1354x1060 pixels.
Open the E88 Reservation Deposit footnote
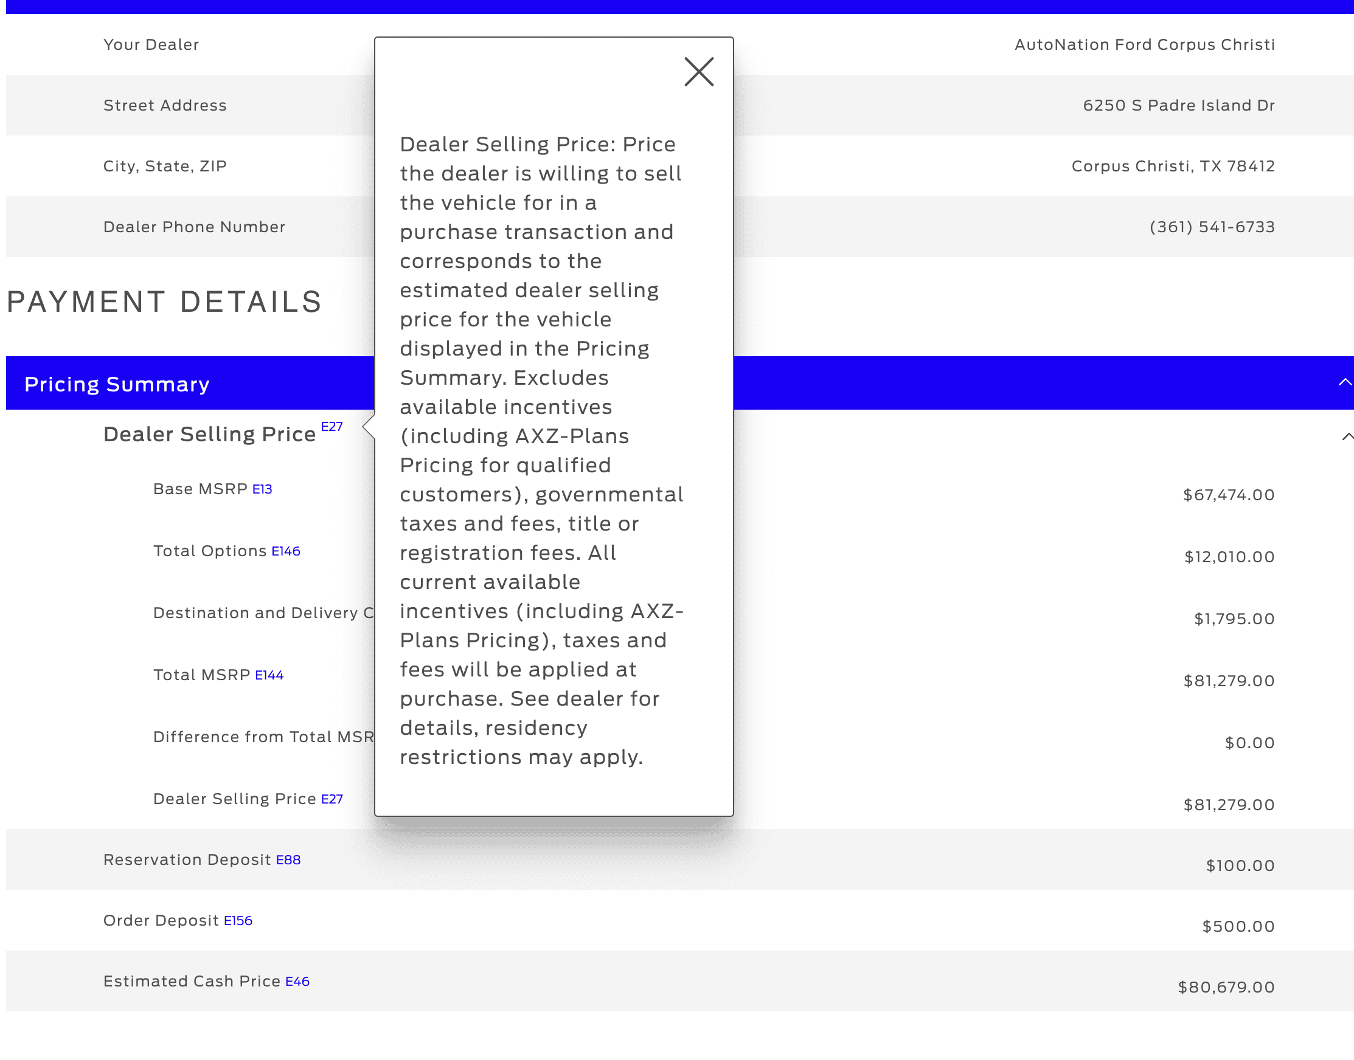288,861
